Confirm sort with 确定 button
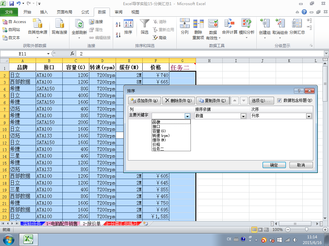Image resolution: width=329 pixels, height=246 pixels. pyautogui.click(x=274, y=165)
